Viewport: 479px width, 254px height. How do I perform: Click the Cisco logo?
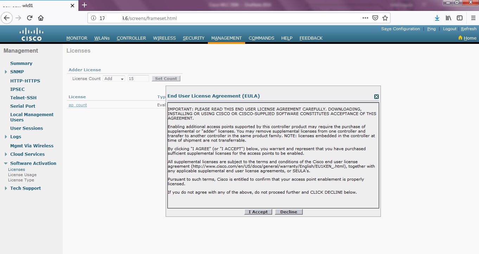(x=31, y=34)
